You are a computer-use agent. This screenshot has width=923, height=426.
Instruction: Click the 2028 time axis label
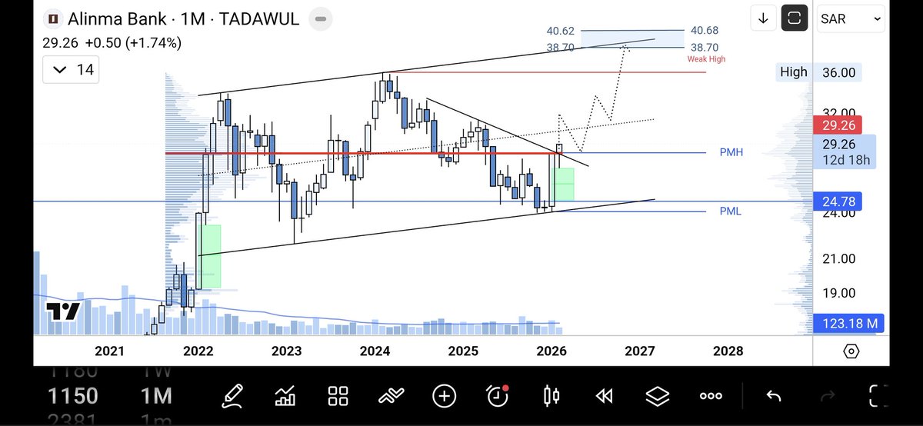pyautogui.click(x=728, y=351)
